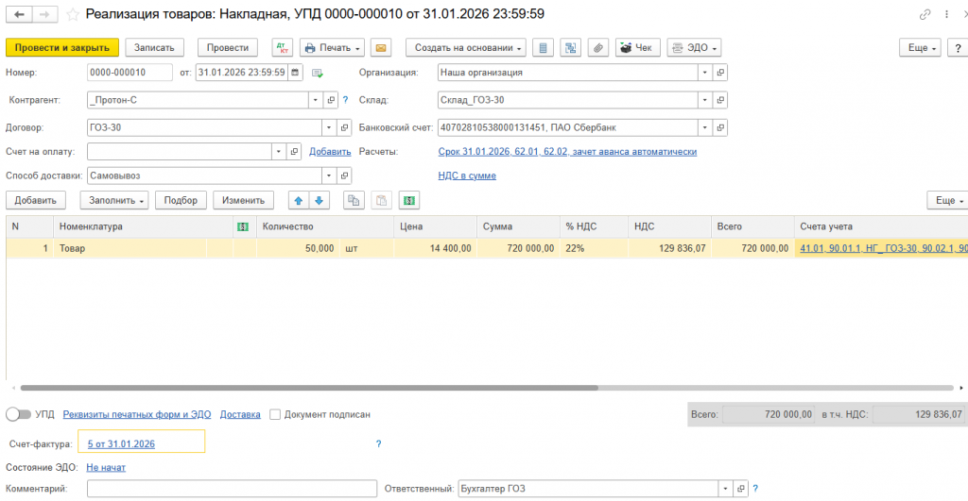Open the Склад_ГОЗ-30 warehouse card
Viewport: 968px width, 501px height.
point(719,100)
